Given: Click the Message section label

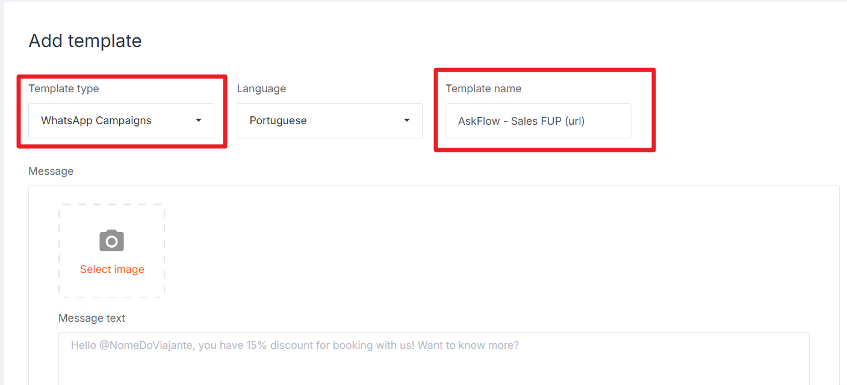Looking at the screenshot, I should click(51, 171).
